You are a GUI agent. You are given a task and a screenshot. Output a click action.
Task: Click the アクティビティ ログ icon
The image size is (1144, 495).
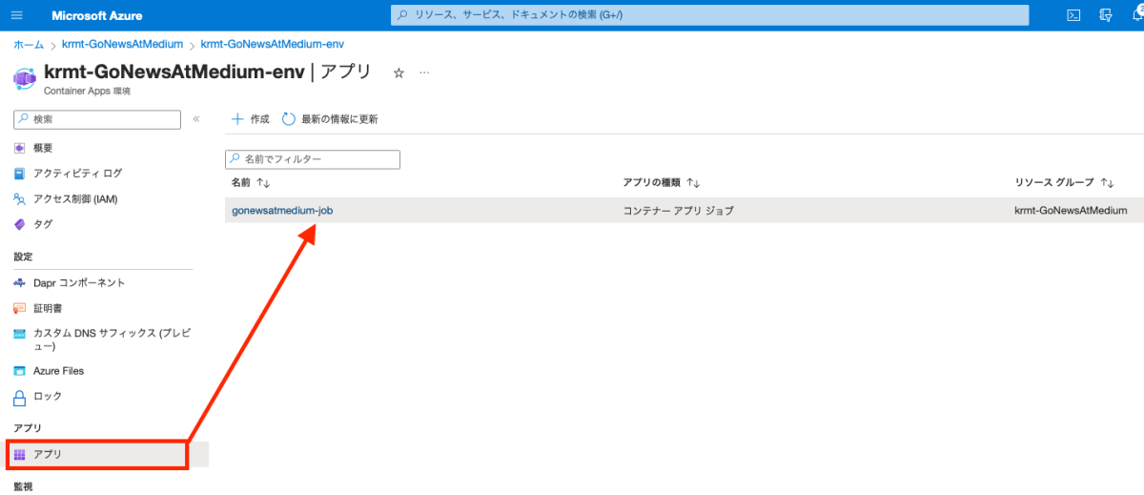[20, 174]
